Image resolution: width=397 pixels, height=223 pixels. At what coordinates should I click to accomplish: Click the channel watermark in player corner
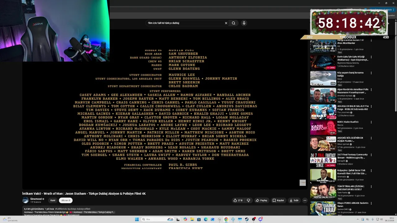pos(303,183)
